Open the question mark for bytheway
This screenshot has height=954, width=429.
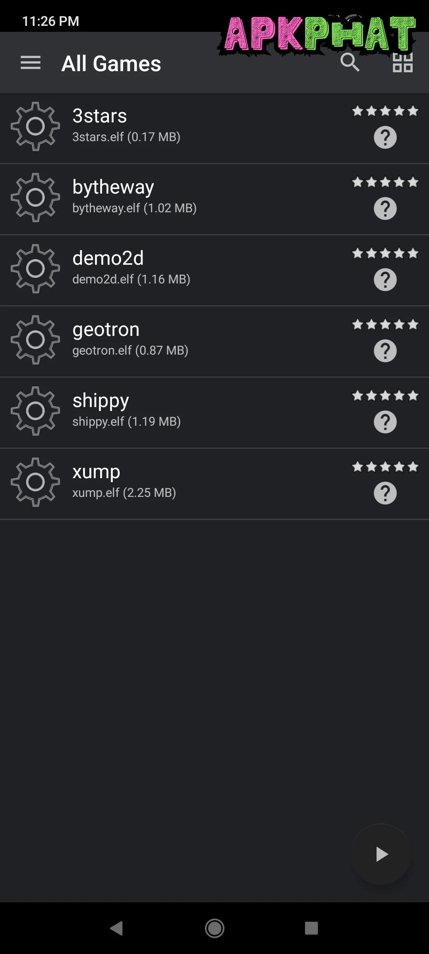point(385,209)
